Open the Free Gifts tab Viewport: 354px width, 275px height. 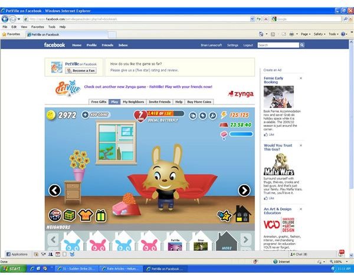click(x=99, y=102)
